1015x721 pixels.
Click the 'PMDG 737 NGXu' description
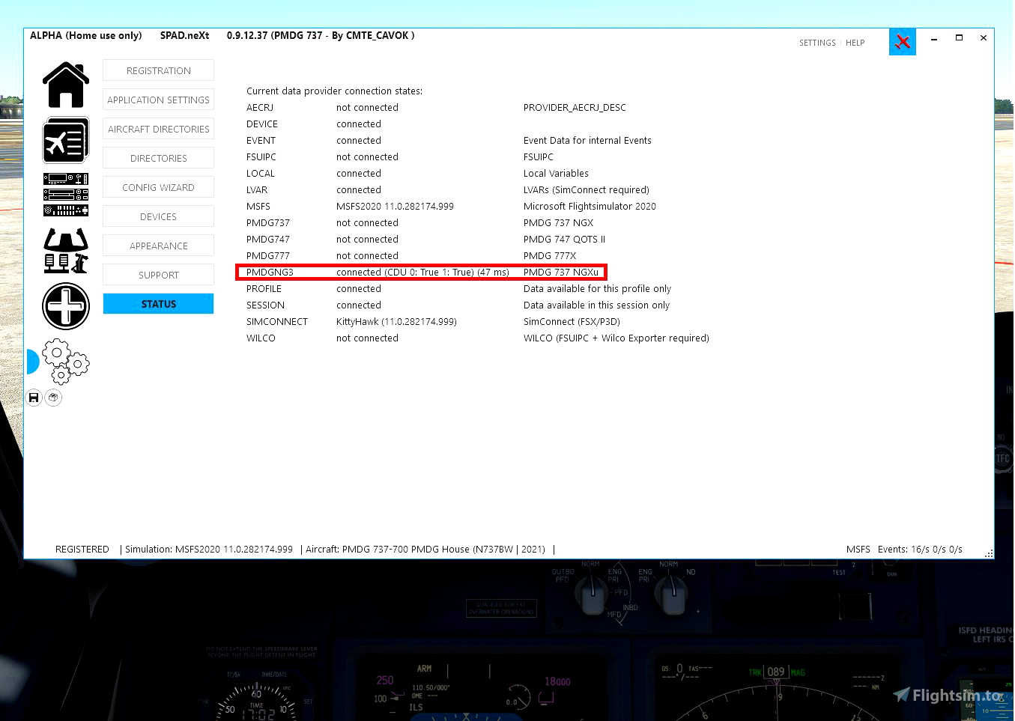(561, 273)
